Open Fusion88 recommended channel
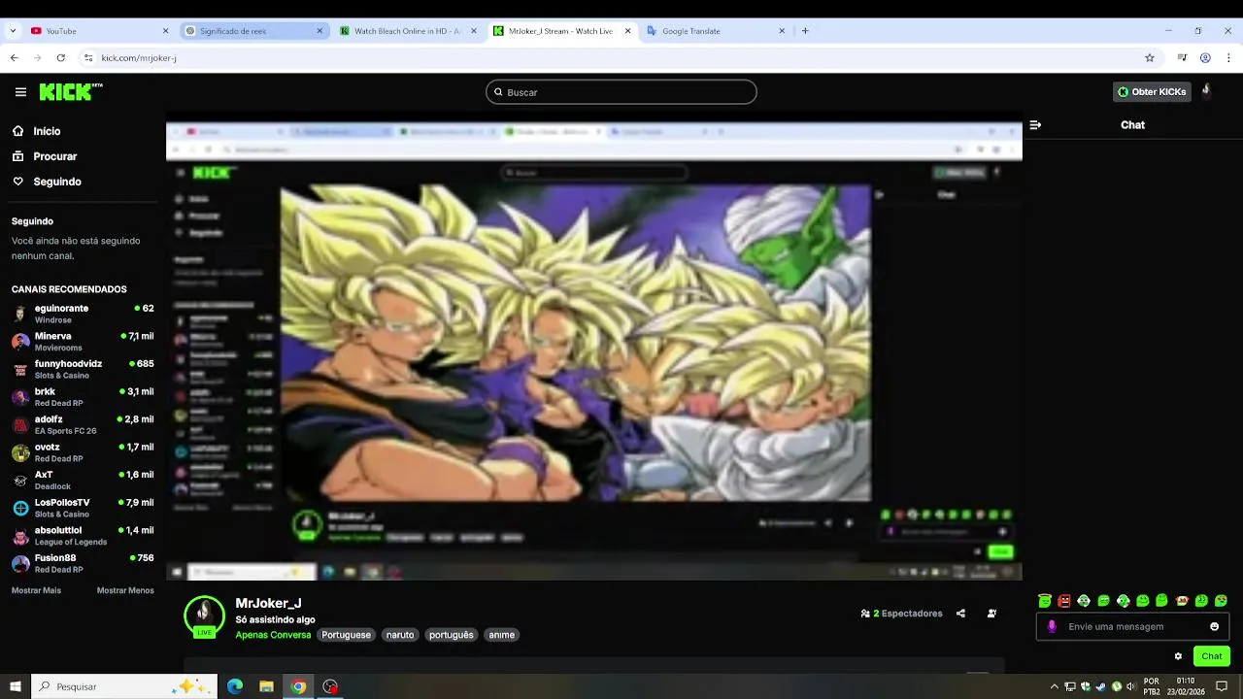The width and height of the screenshot is (1243, 699). pos(83,563)
